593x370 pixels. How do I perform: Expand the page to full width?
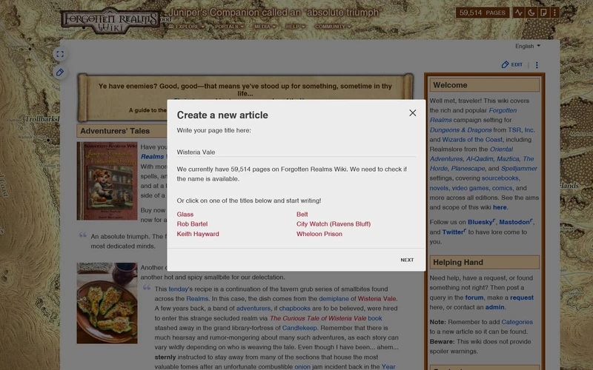tap(60, 54)
